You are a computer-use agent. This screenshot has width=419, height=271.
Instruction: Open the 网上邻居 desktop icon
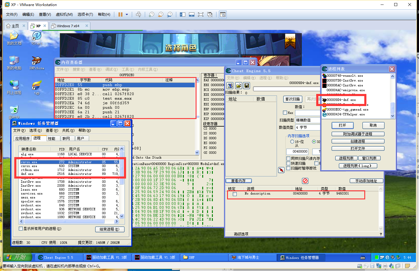[x=14, y=88]
